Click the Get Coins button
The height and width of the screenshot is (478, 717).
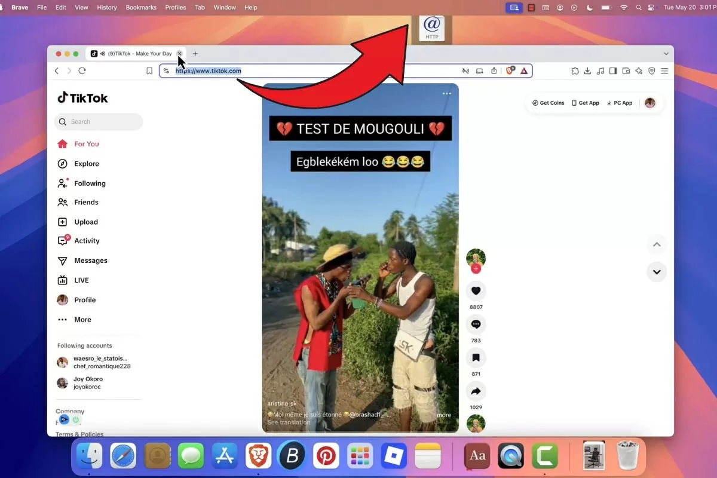(548, 103)
